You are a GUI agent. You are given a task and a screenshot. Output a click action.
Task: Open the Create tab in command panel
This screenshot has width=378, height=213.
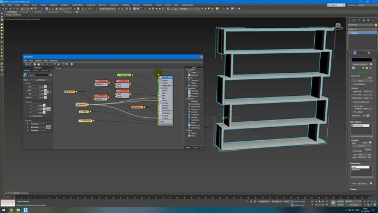tap(350, 21)
